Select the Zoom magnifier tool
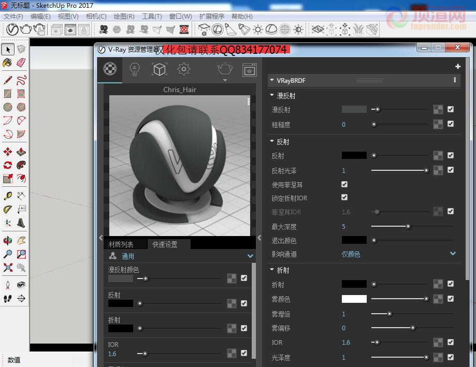The image size is (476, 367). (8, 254)
